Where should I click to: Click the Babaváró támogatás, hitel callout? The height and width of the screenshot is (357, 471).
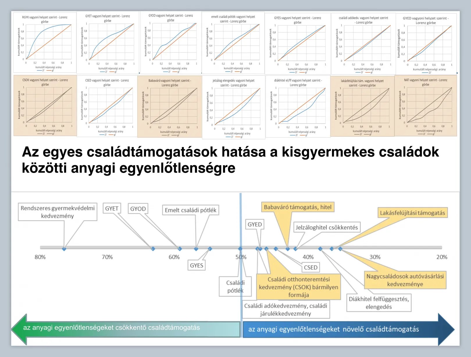(x=298, y=207)
